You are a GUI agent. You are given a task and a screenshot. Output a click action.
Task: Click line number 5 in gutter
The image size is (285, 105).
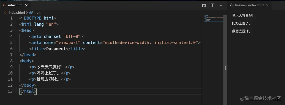11,42
